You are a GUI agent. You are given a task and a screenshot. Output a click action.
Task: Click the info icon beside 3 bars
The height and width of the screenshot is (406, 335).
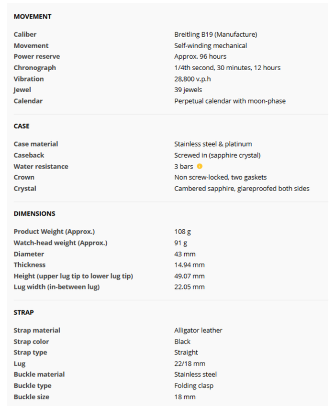click(200, 166)
